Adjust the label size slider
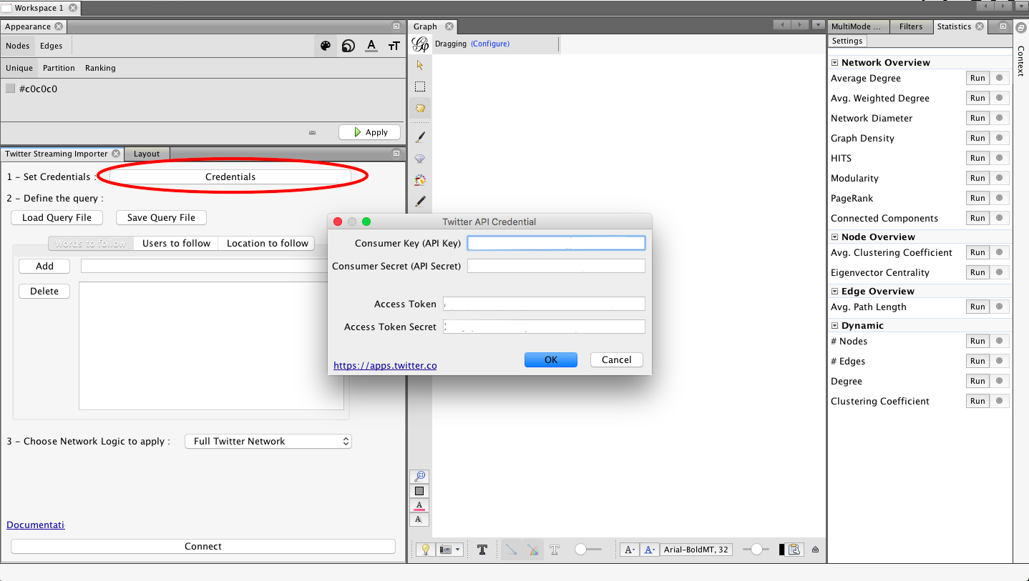 point(756,550)
